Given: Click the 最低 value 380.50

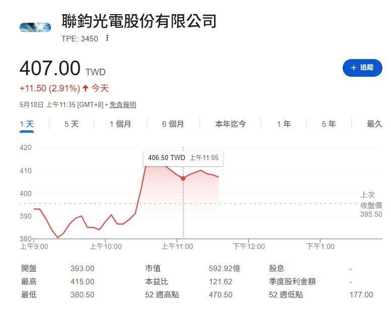Looking at the screenshot, I should pyautogui.click(x=82, y=295).
